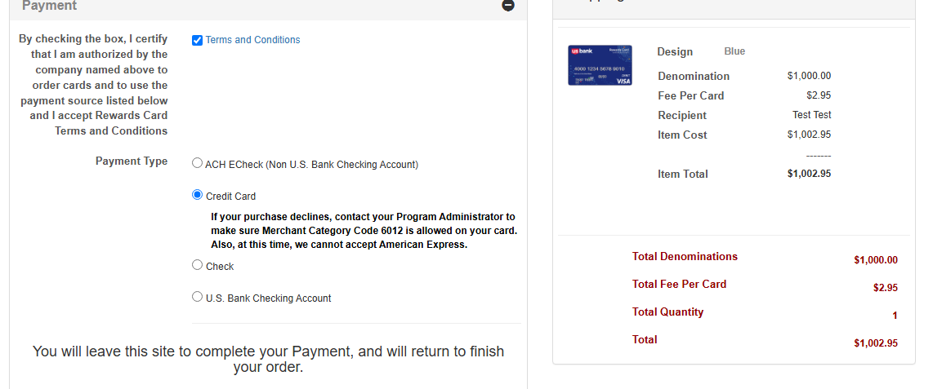
Task: Select U.S. Bank Checking Account option
Action: [x=197, y=296]
